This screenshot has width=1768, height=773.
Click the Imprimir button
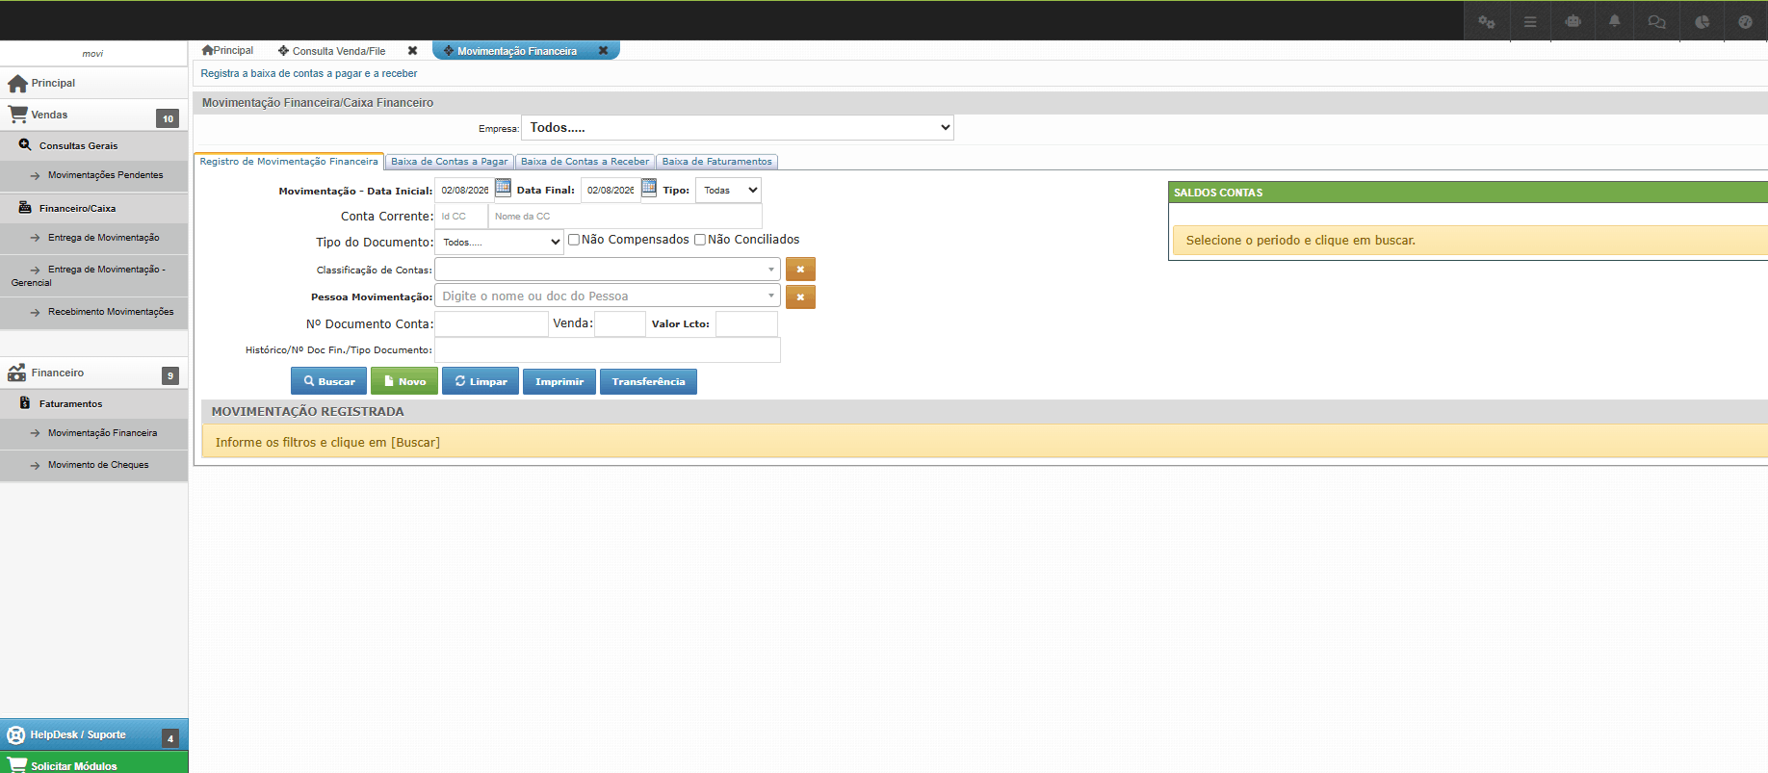point(559,381)
